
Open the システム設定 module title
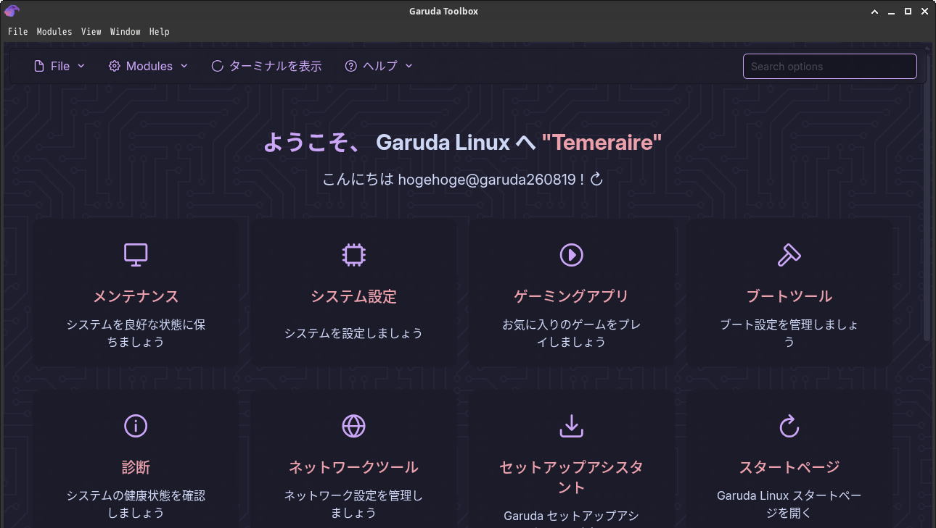353,296
